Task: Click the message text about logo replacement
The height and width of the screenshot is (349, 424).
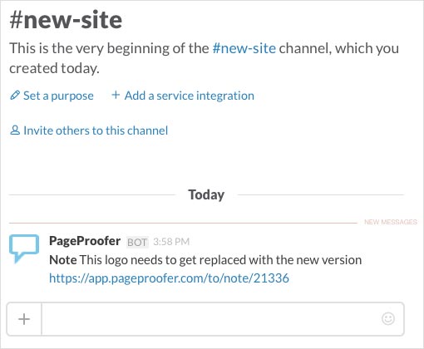Action: pos(205,260)
